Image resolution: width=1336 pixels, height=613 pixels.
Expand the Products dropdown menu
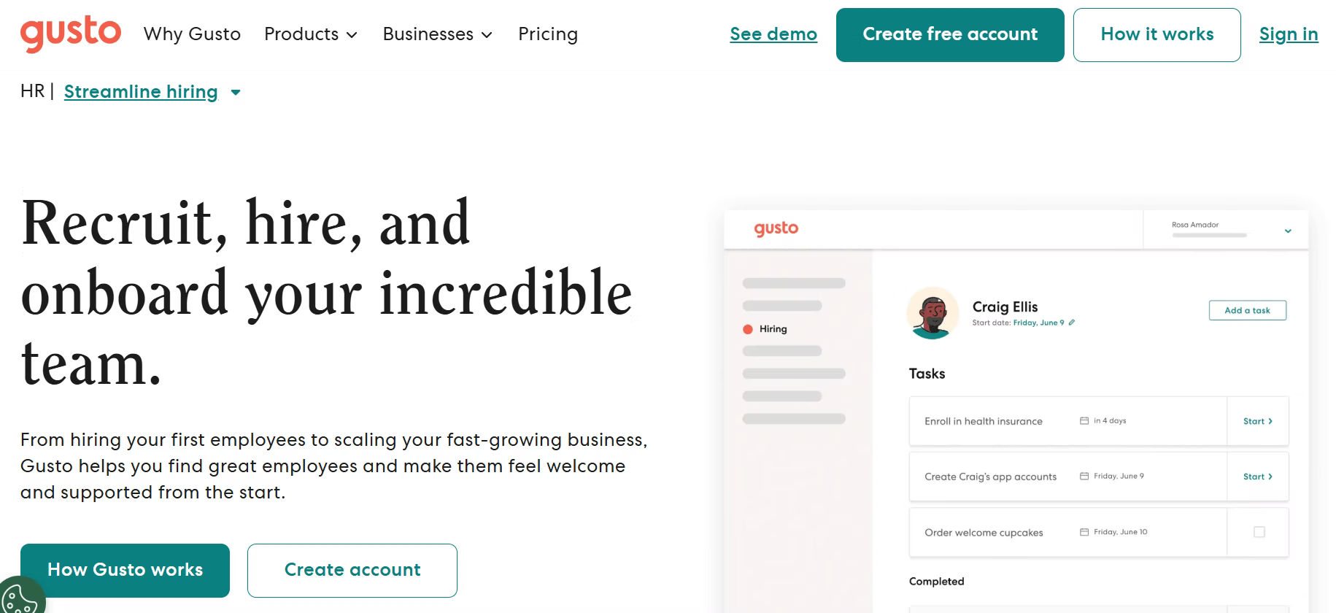click(310, 34)
